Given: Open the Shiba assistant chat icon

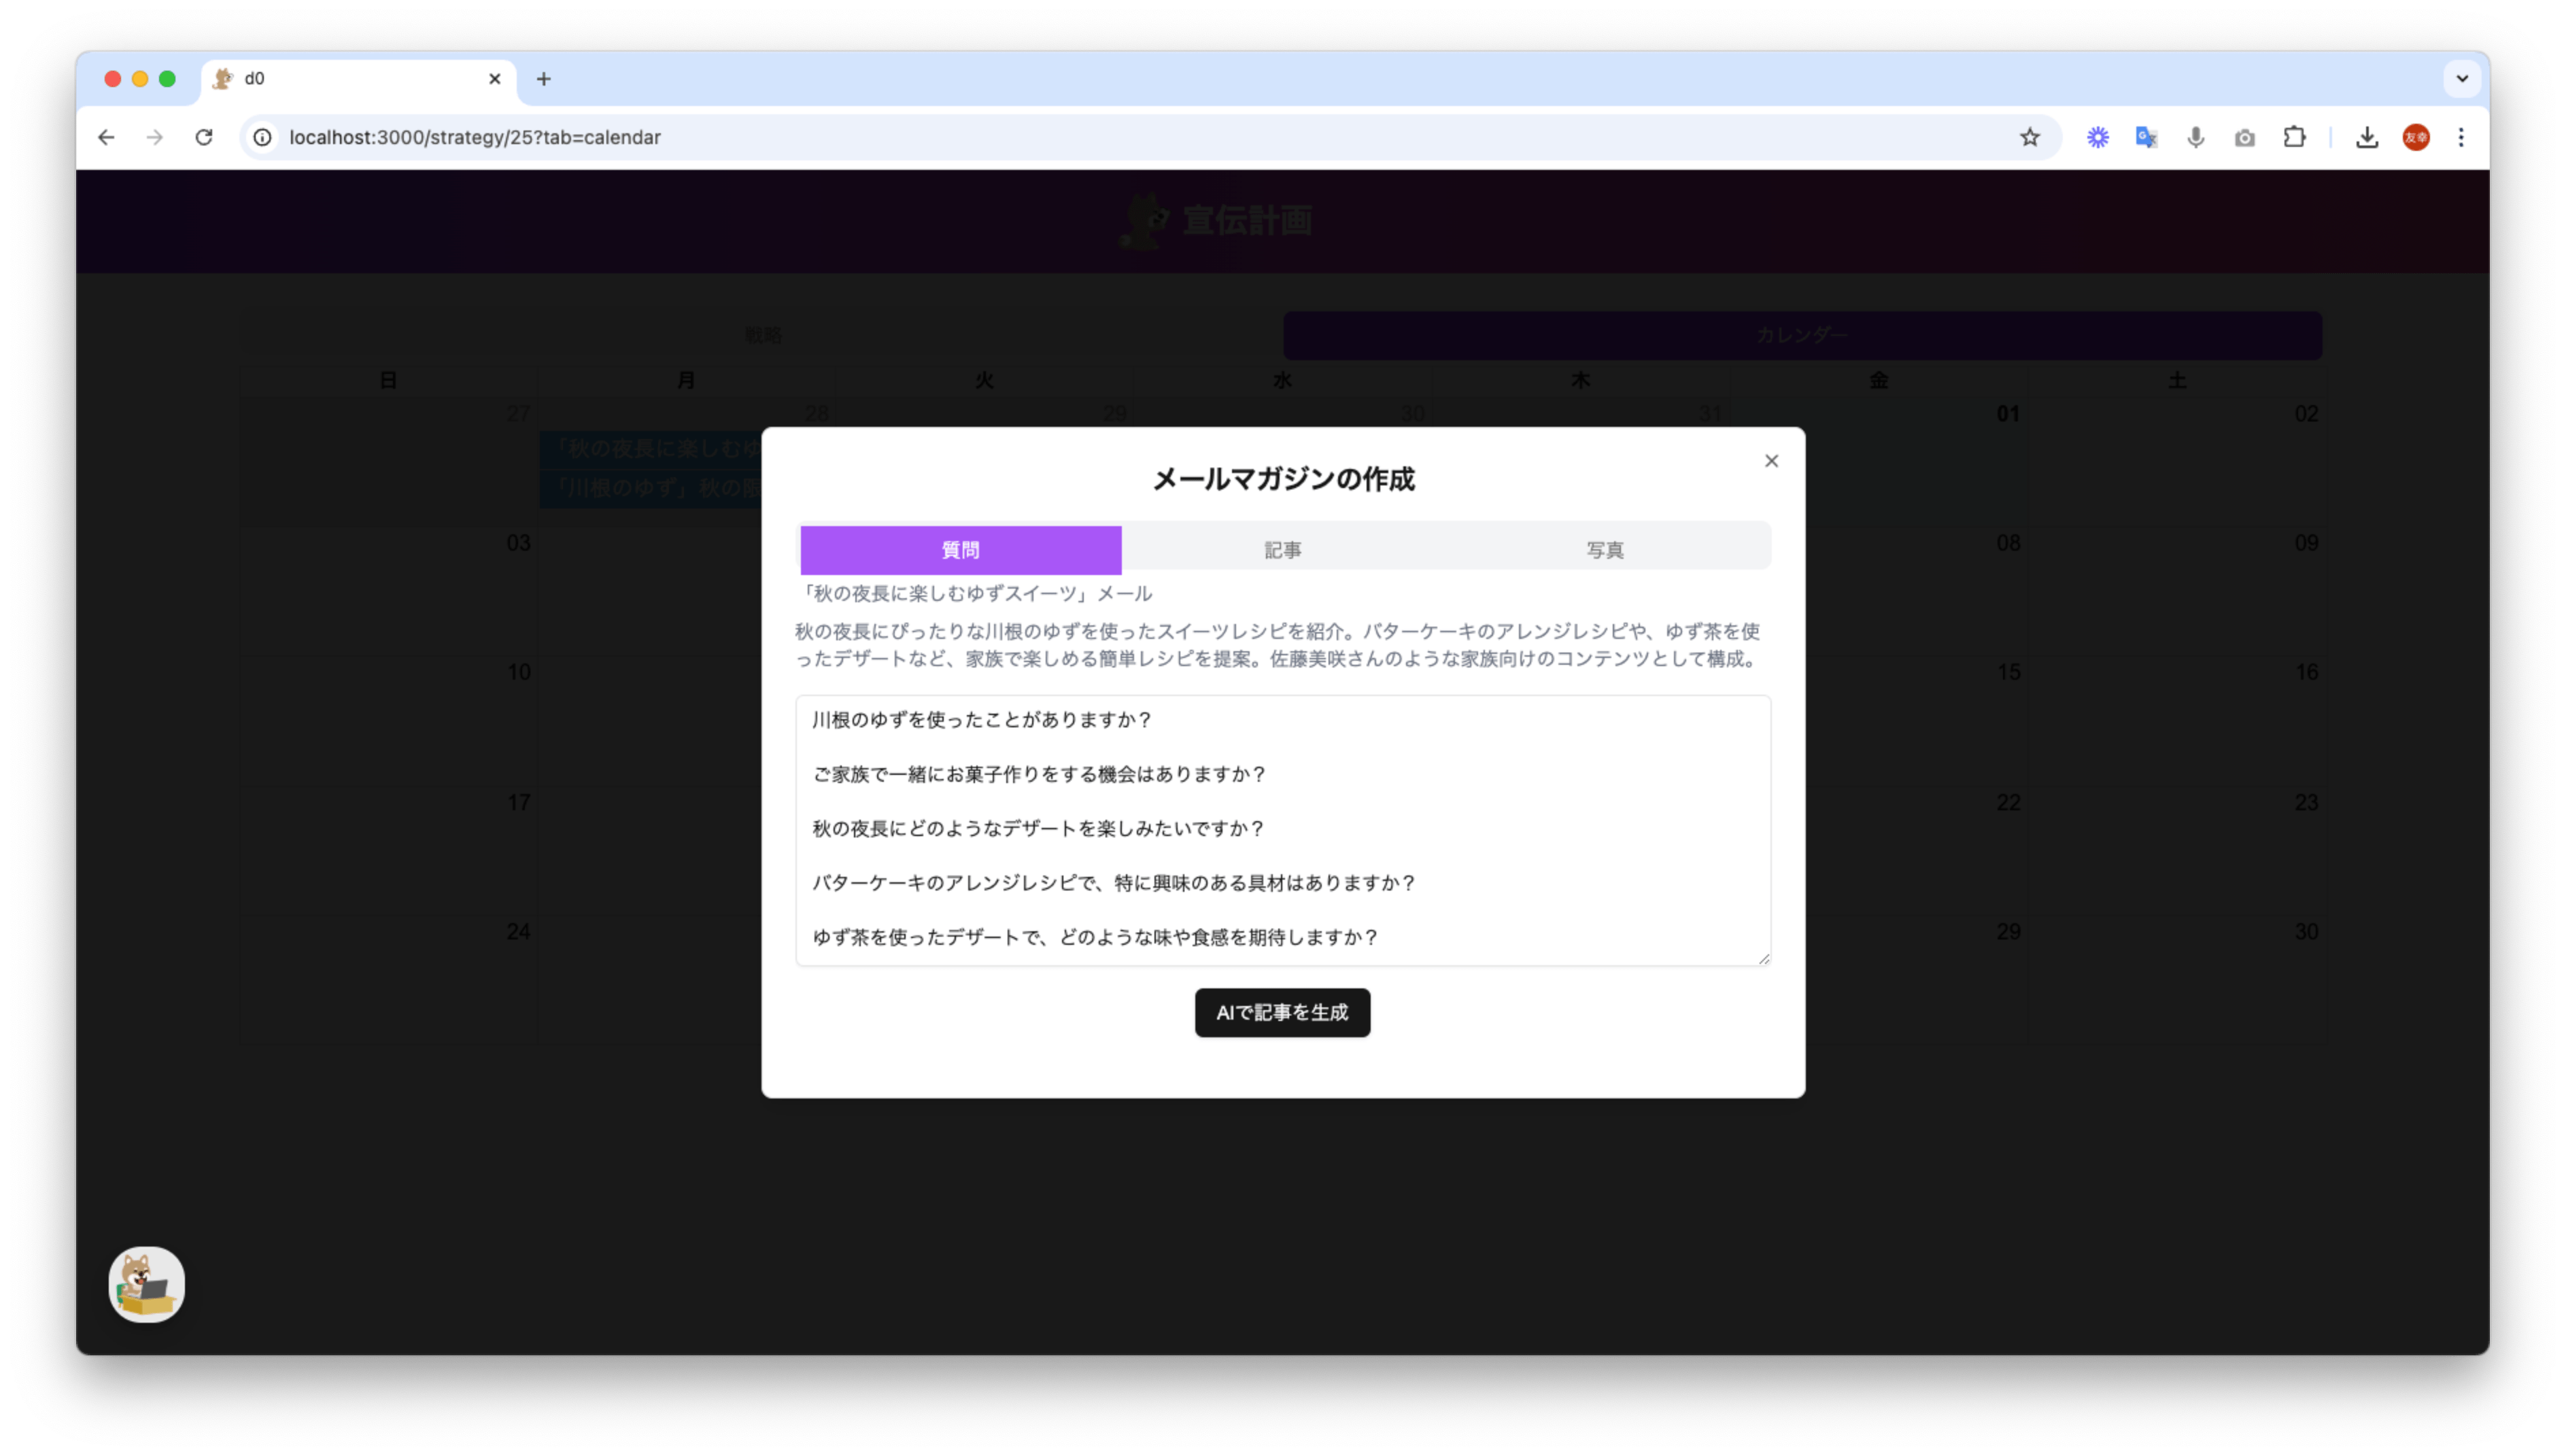Looking at the screenshot, I should click(x=146, y=1284).
